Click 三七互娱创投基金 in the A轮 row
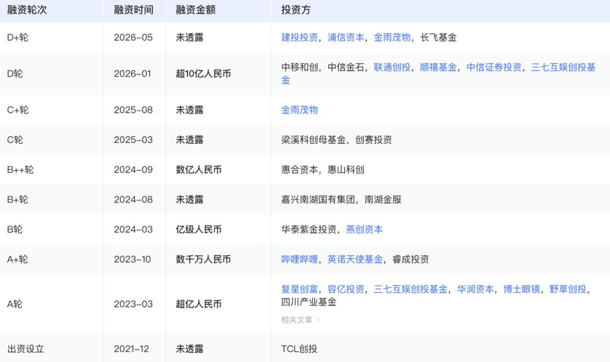 tap(411, 289)
